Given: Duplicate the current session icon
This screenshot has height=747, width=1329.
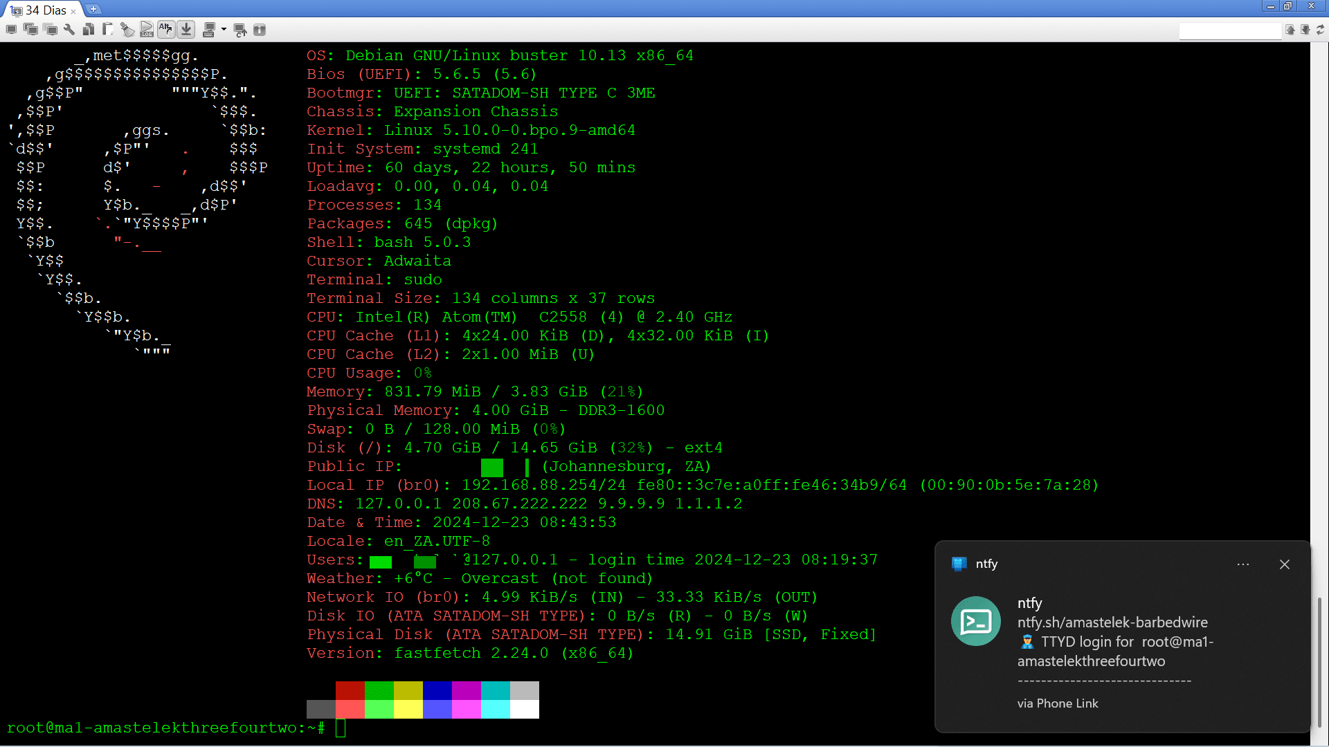Looking at the screenshot, I should 31,30.
